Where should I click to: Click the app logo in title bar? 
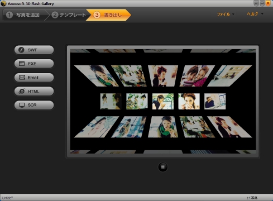tap(3, 3)
